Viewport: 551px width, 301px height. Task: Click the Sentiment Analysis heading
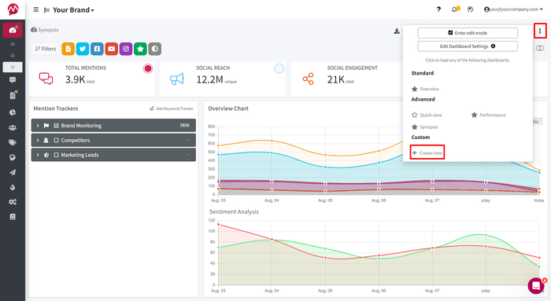point(234,211)
